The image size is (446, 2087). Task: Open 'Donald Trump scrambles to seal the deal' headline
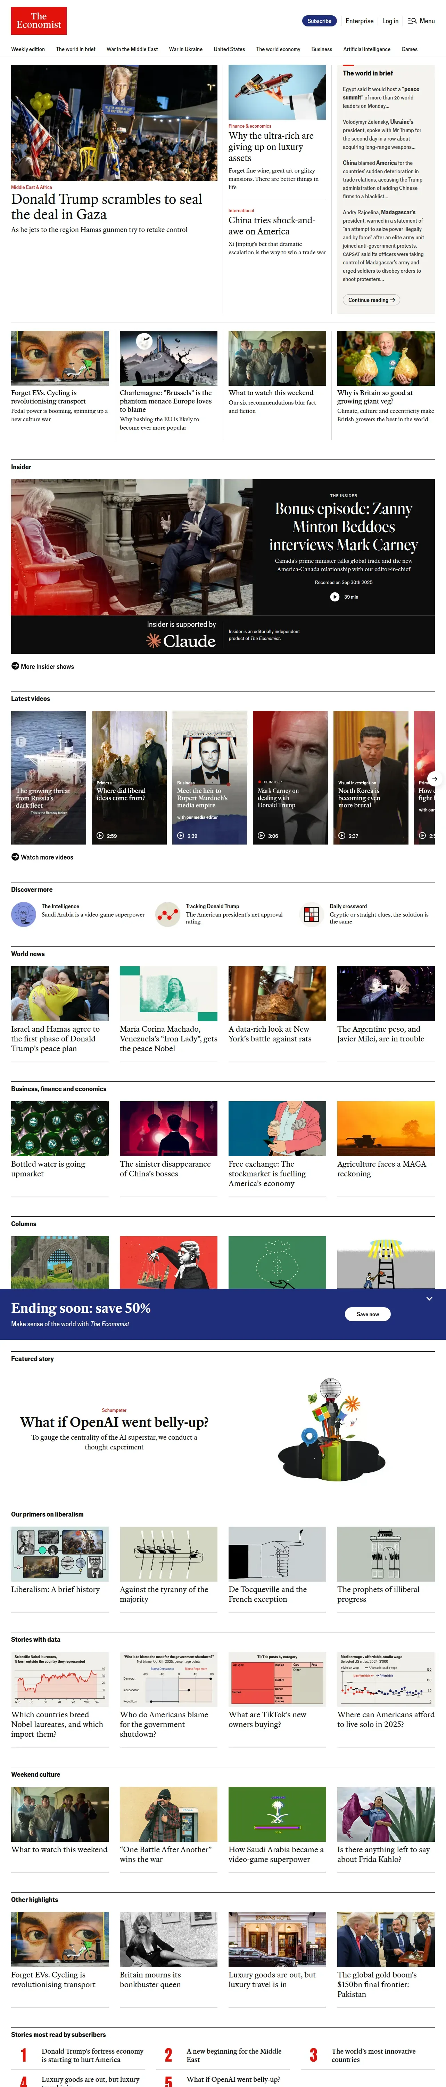(107, 207)
